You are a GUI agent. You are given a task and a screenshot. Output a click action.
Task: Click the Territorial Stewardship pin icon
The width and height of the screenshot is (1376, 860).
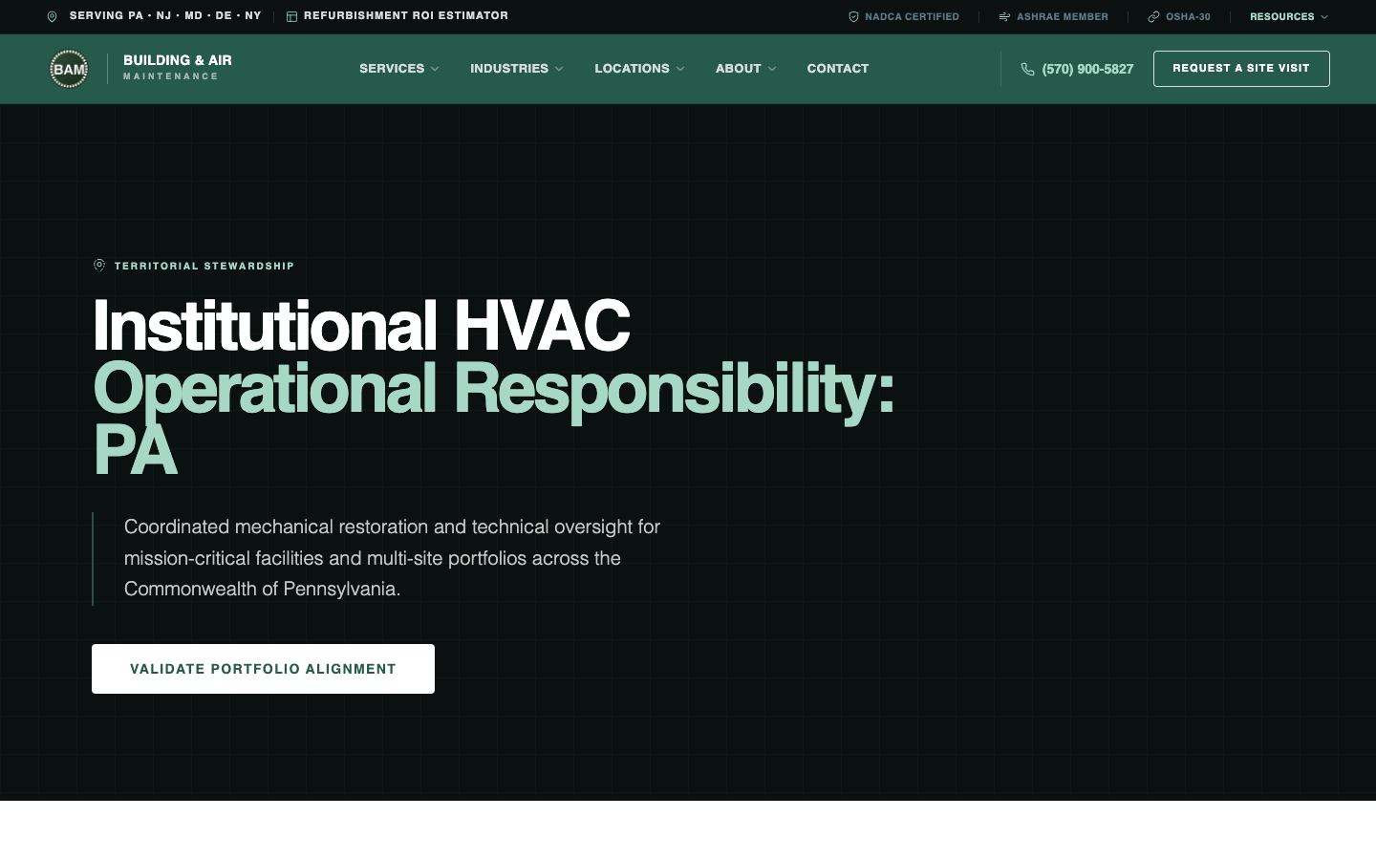[99, 266]
